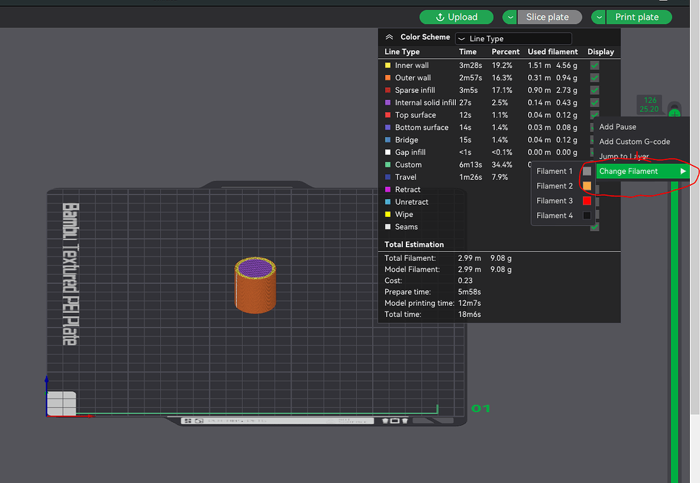700x483 pixels.
Task: Click the Inner wall legend row
Action: (499, 66)
